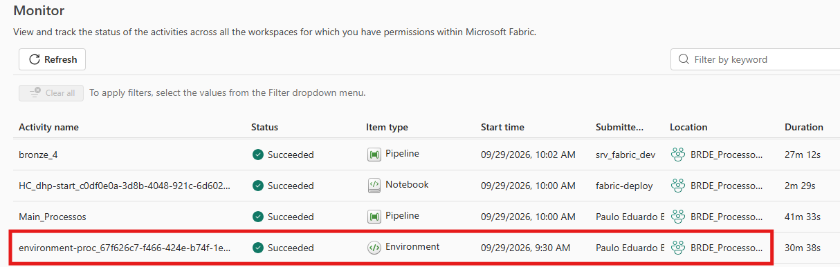Click the Status column header
The height and width of the screenshot is (267, 840).
264,127
